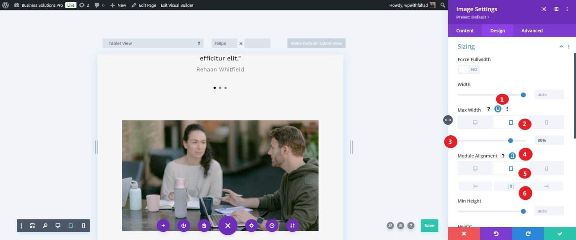576x240 pixels.
Task: Switch to the Design tab
Action: point(498,31)
